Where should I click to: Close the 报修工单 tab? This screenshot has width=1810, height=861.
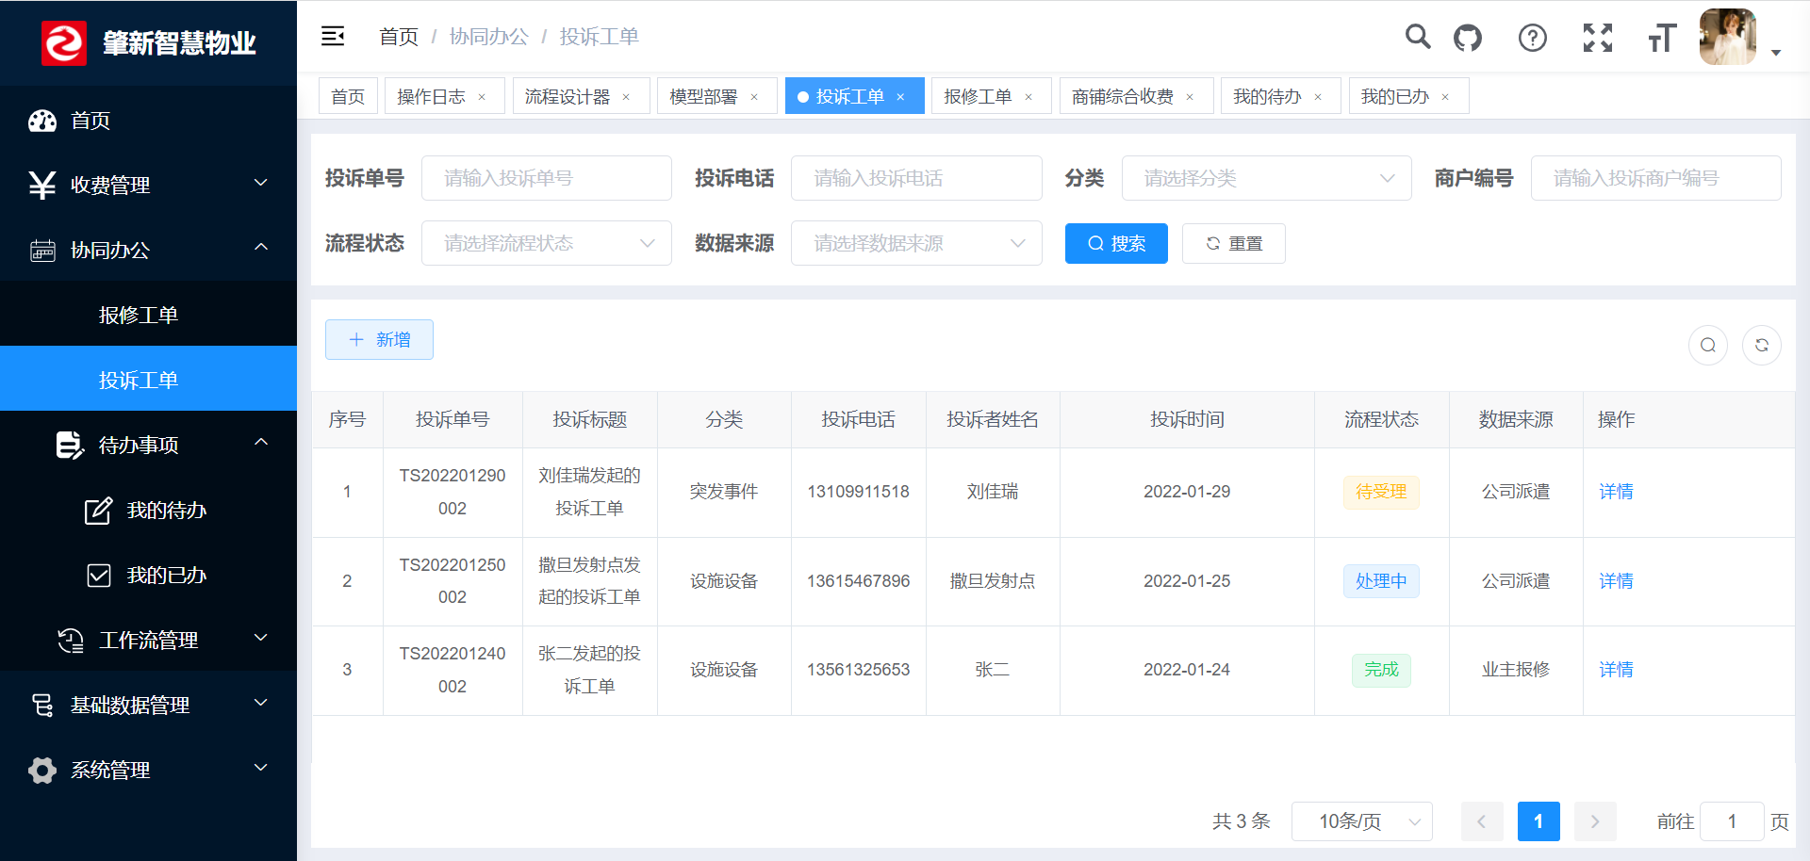click(x=1028, y=97)
